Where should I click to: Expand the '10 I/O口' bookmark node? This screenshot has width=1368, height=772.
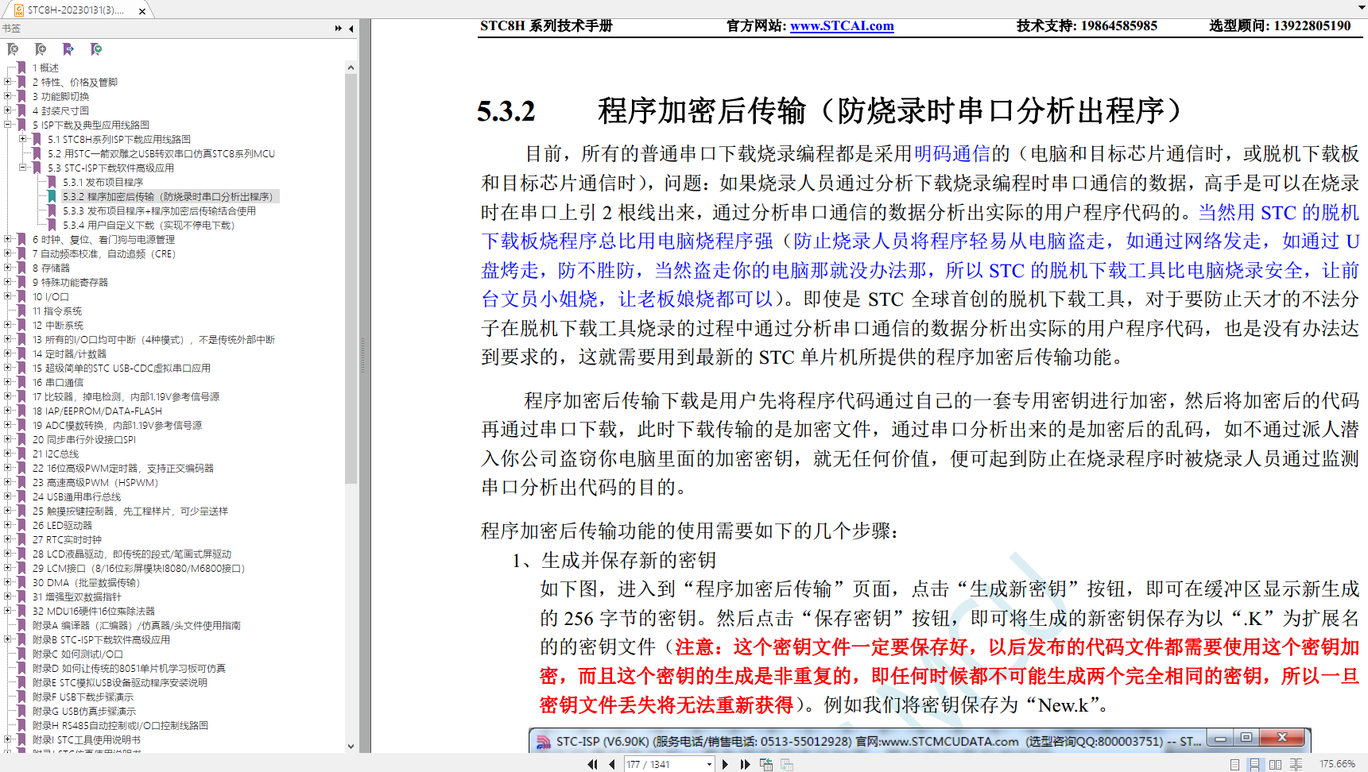pos(8,296)
